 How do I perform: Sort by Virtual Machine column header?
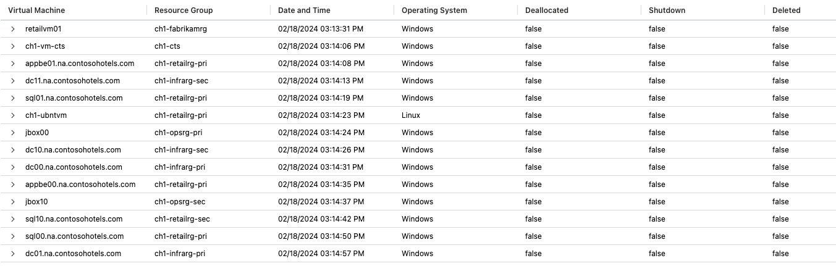coord(36,10)
